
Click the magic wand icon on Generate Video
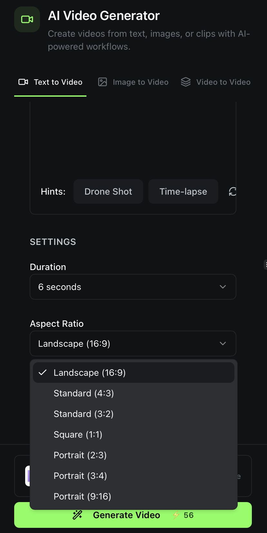click(x=77, y=515)
